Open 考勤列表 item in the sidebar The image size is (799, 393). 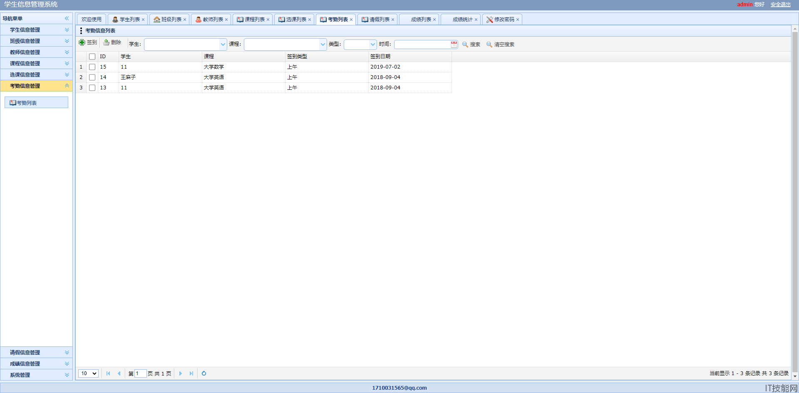pos(36,103)
